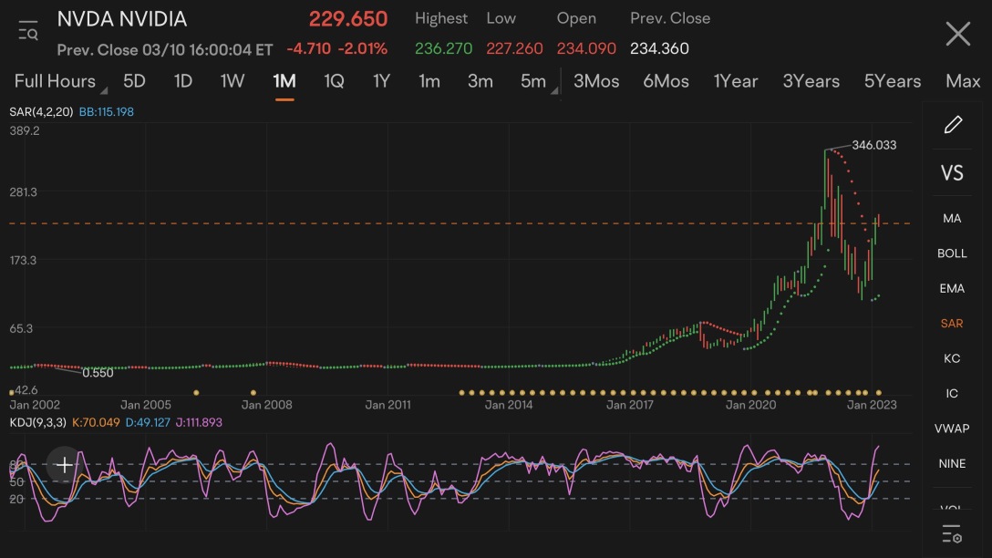Click the BB:115.198 value

tap(107, 112)
